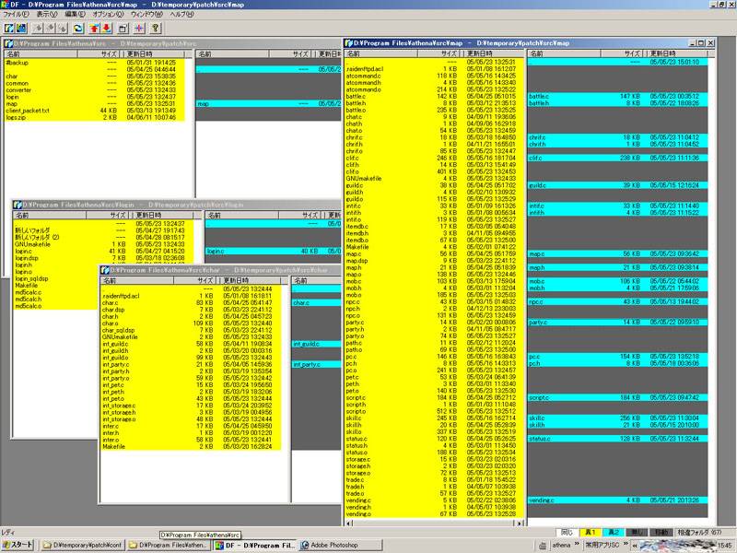Sort by 名前 column in char window left pane
Screen dimensions: 737x553
point(137,280)
